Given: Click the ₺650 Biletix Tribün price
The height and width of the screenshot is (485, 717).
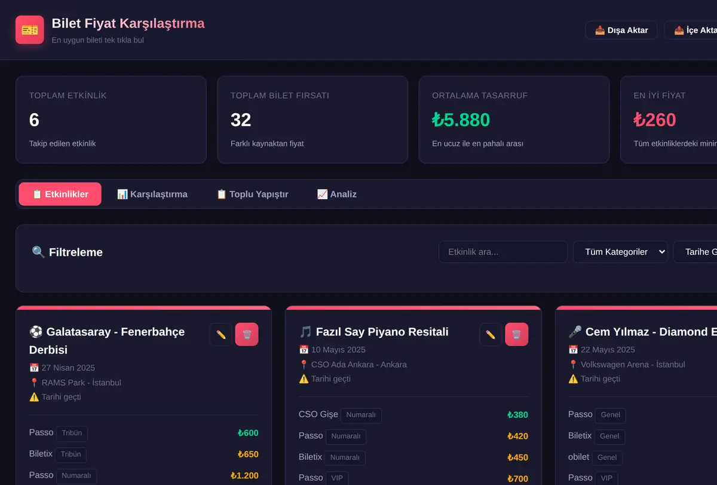Looking at the screenshot, I should pyautogui.click(x=248, y=454).
